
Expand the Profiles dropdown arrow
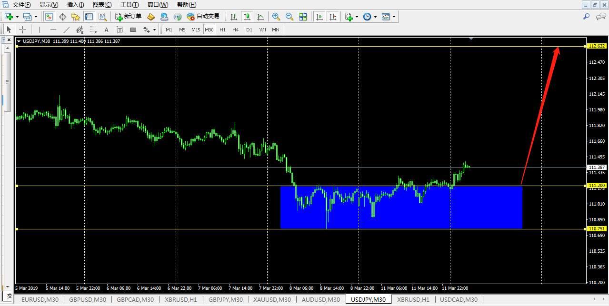[36, 17]
